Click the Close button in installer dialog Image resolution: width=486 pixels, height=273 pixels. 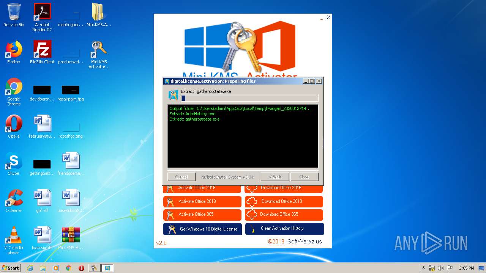click(305, 177)
